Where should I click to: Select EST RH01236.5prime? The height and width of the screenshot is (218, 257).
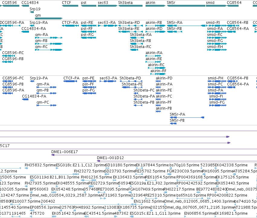88,180
